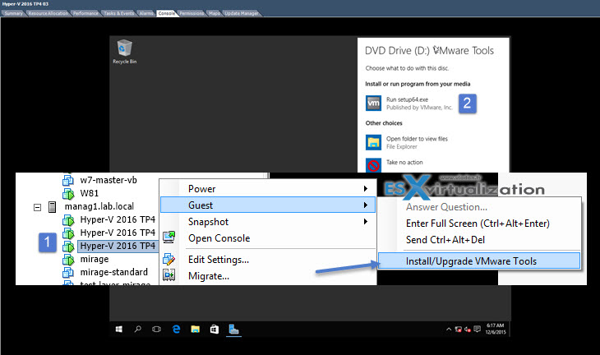Viewport: 600px width, 355px height.
Task: Switch to the Summary tab
Action: [x=14, y=13]
